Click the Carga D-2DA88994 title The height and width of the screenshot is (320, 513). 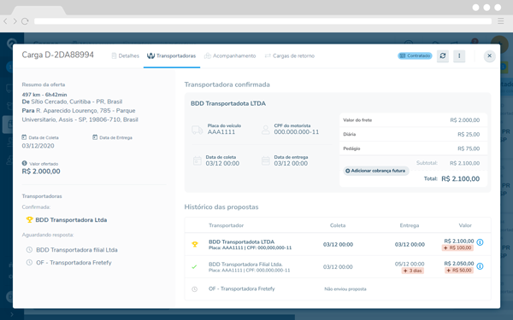tap(57, 55)
